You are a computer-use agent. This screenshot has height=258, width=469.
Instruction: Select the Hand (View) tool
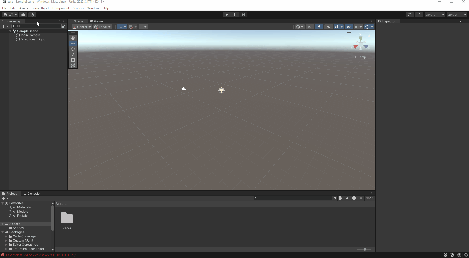pyautogui.click(x=73, y=38)
